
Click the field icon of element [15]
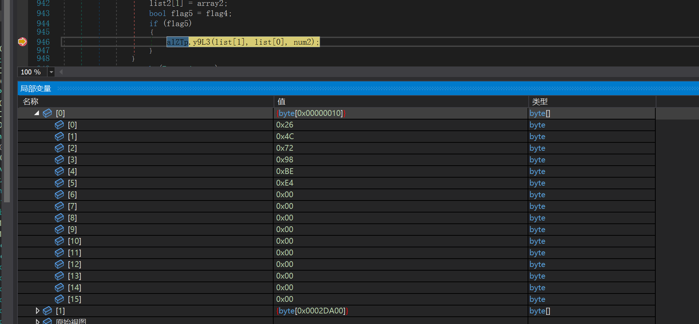point(59,299)
